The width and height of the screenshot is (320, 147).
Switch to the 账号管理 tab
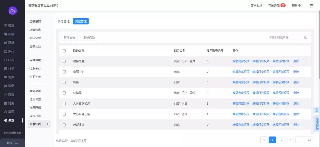point(64,21)
